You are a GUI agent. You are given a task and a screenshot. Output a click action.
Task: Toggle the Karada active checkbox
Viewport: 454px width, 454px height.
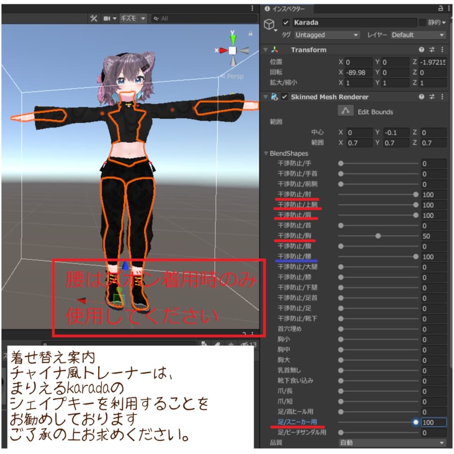[x=286, y=22]
